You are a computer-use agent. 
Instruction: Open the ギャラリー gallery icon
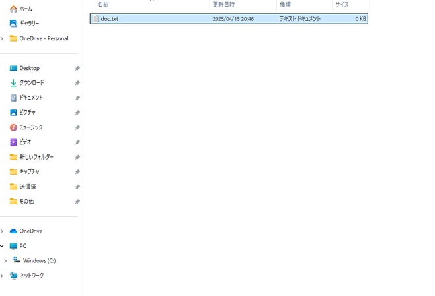click(13, 24)
